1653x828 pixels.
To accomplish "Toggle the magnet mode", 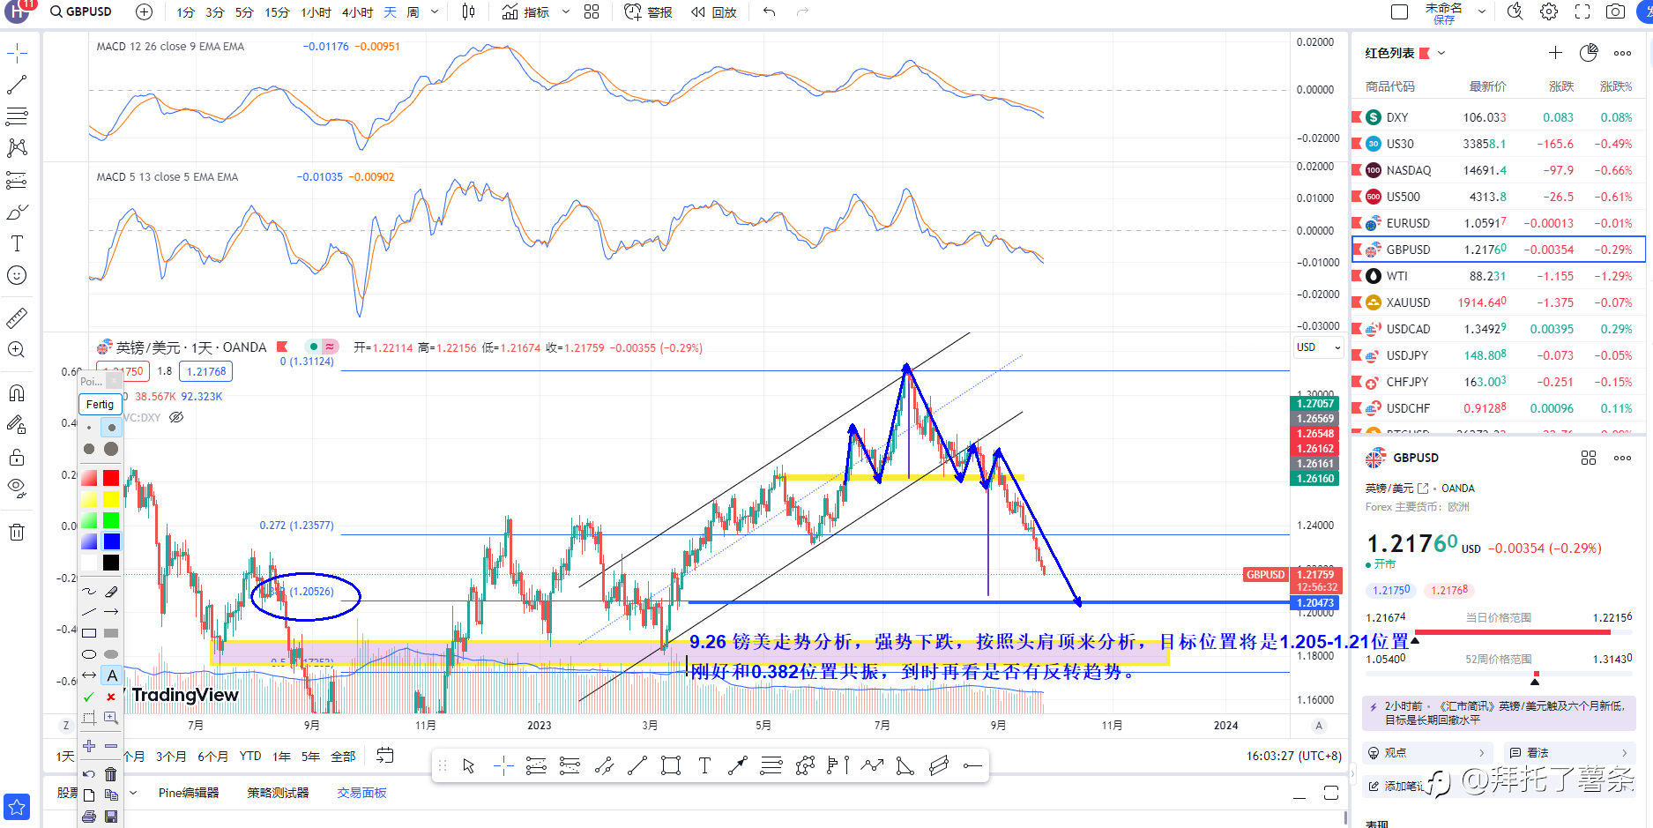I will click(x=17, y=393).
